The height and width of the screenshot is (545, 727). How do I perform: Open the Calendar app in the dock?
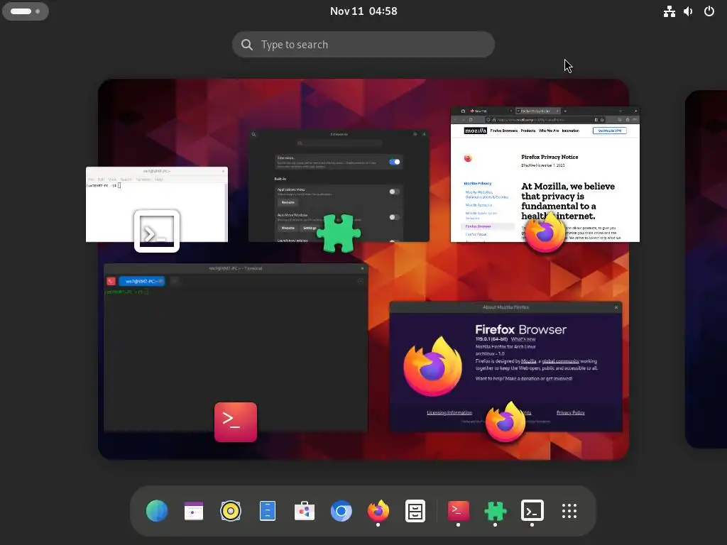pos(194,511)
